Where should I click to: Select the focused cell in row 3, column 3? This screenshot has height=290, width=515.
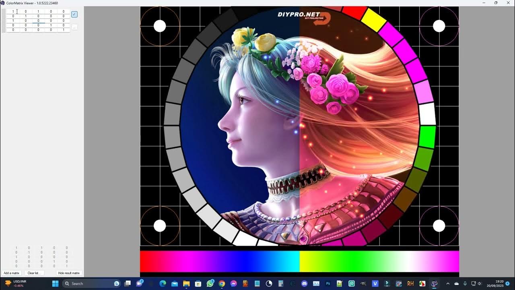pyautogui.click(x=38, y=21)
